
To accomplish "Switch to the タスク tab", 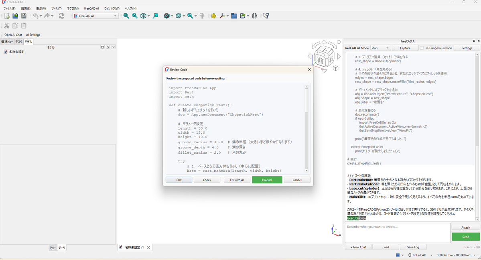I will click(19, 42).
